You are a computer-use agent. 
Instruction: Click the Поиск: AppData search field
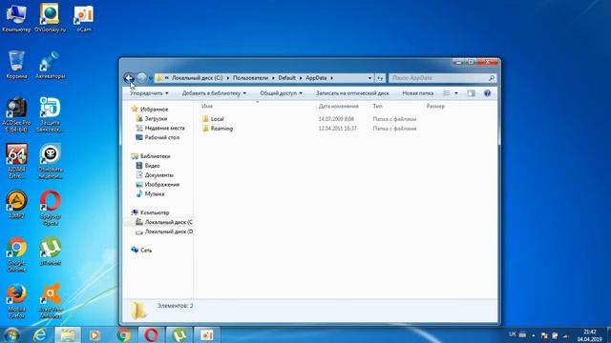[x=438, y=78]
